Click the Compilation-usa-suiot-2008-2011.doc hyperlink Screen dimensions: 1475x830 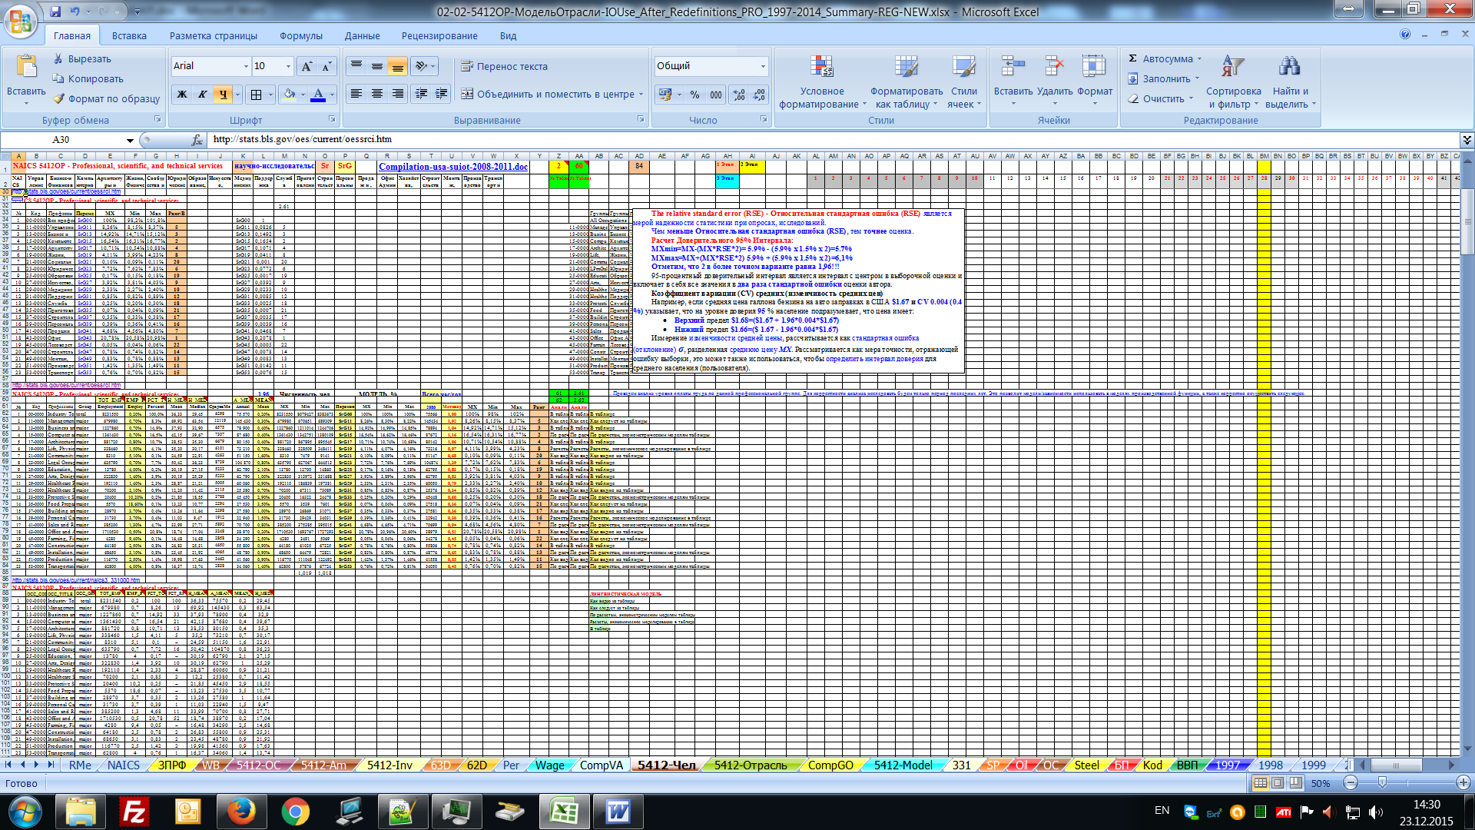(453, 167)
